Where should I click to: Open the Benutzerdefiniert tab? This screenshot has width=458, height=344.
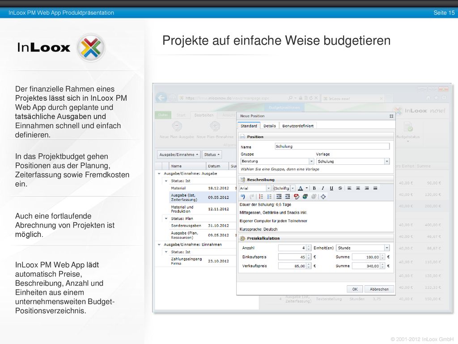[297, 126]
